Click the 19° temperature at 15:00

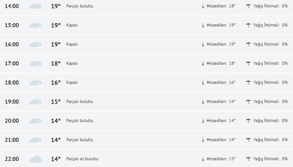(x=56, y=25)
